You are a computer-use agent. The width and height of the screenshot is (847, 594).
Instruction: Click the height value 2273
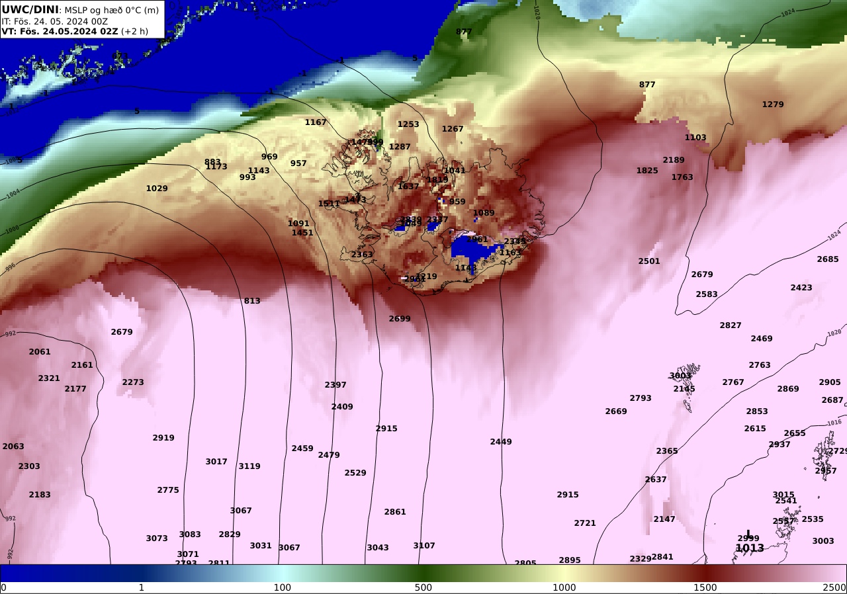133,382
